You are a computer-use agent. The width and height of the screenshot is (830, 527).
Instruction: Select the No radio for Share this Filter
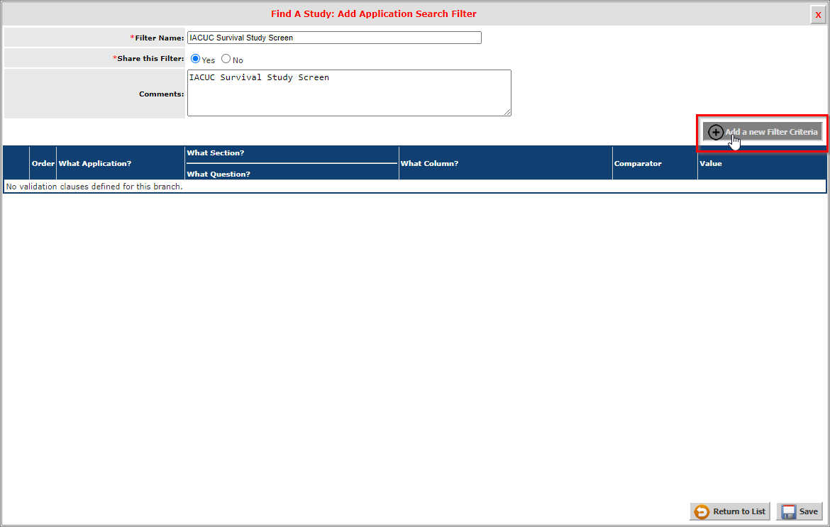pyautogui.click(x=226, y=59)
